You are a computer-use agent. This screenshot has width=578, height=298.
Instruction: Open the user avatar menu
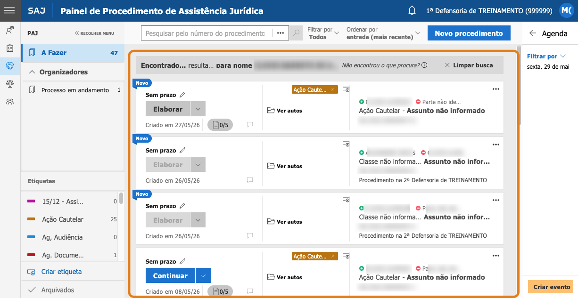coord(566,10)
